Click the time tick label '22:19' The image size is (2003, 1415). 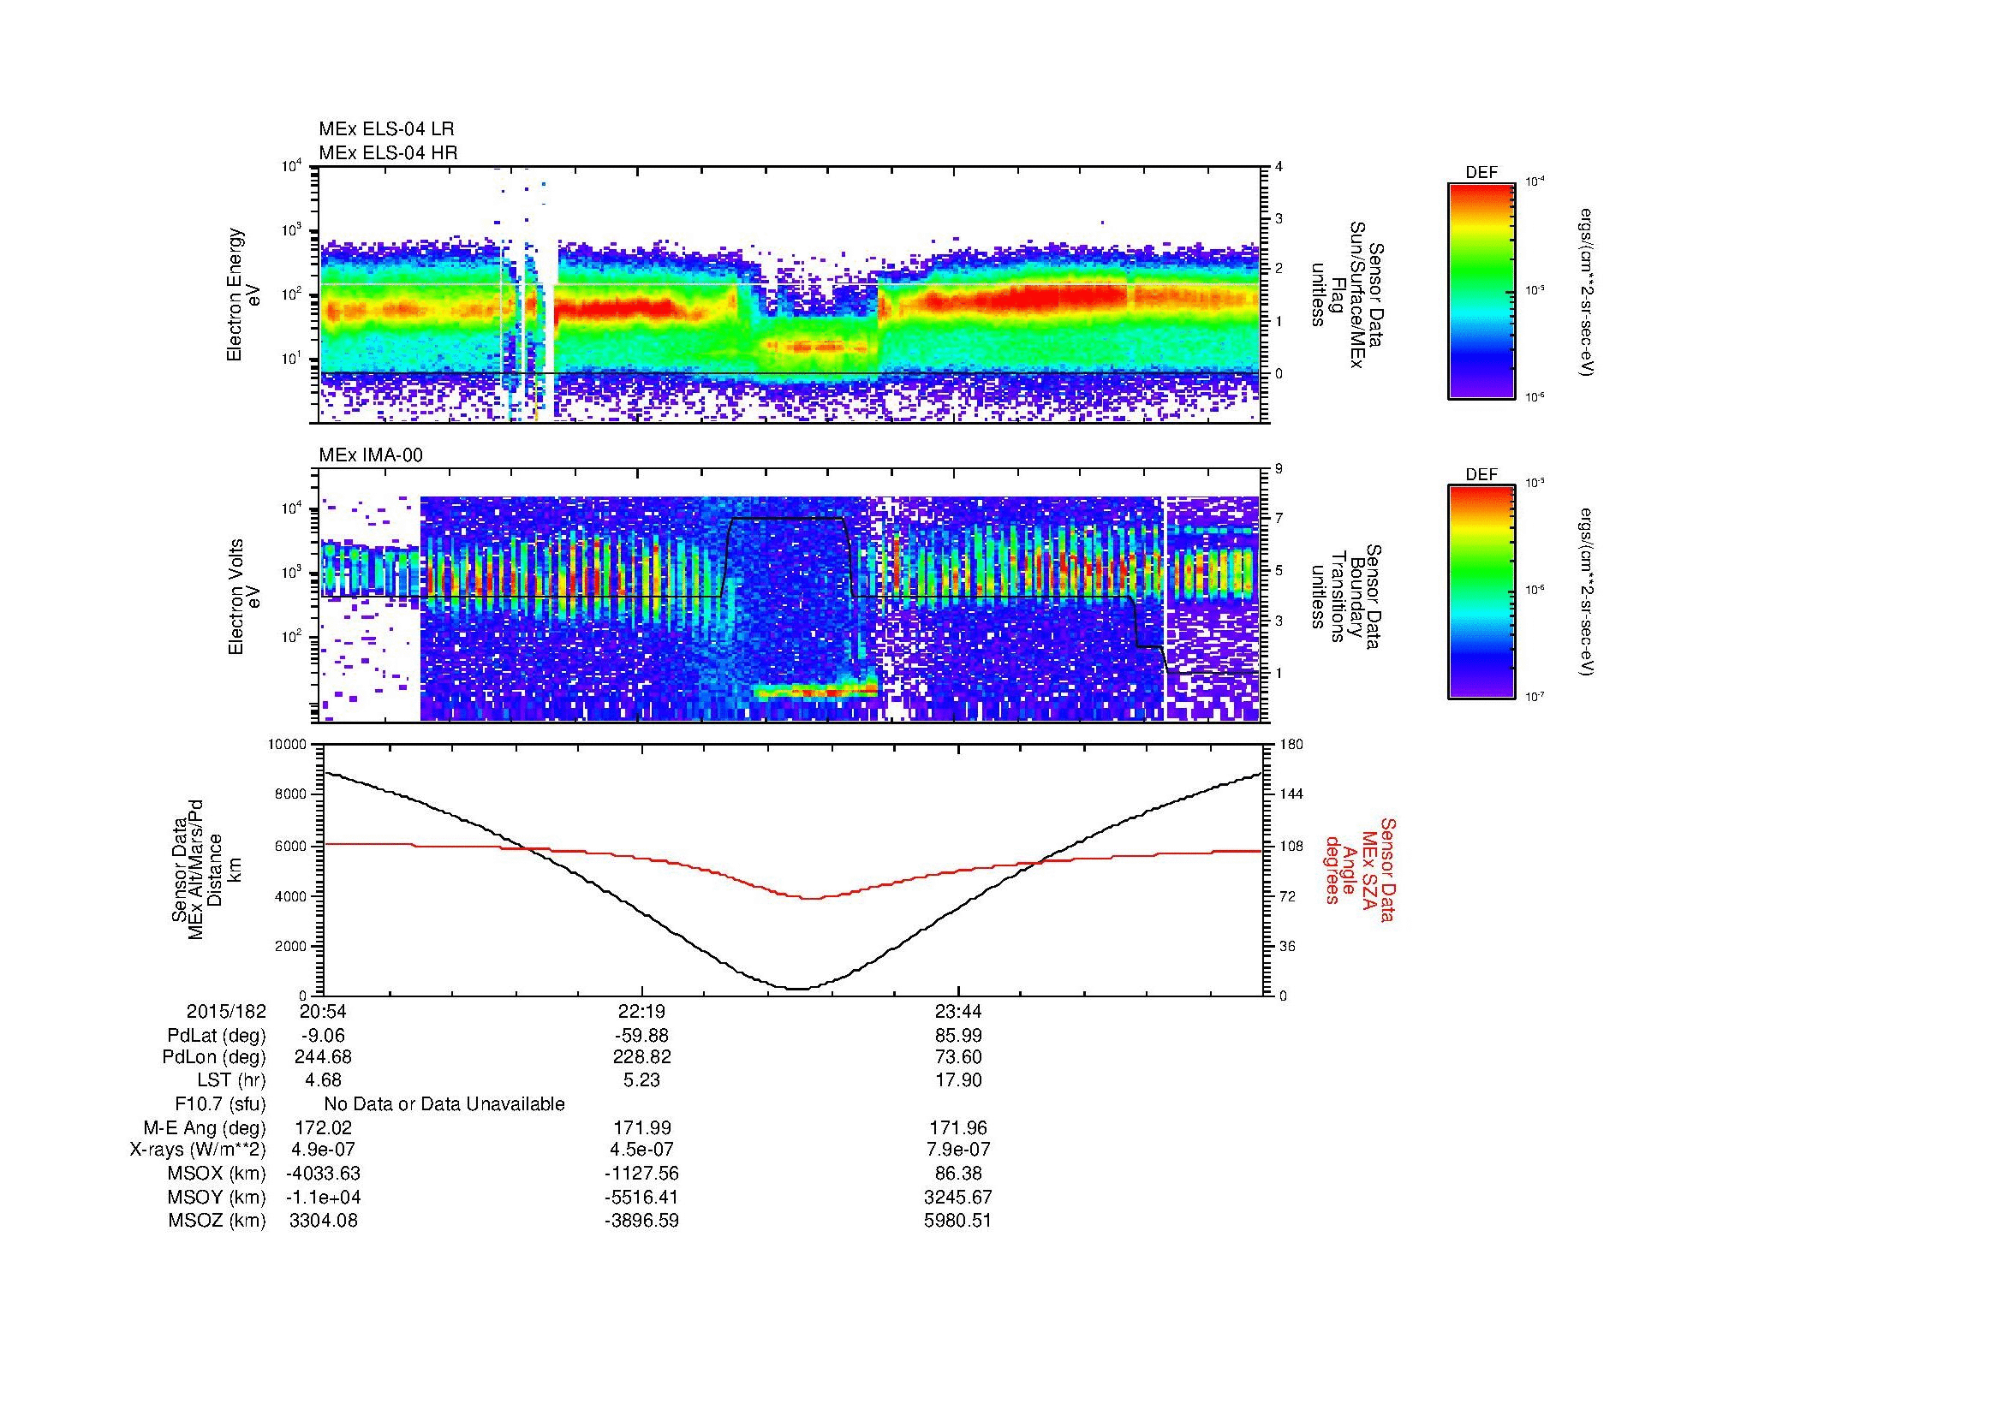click(x=641, y=1011)
